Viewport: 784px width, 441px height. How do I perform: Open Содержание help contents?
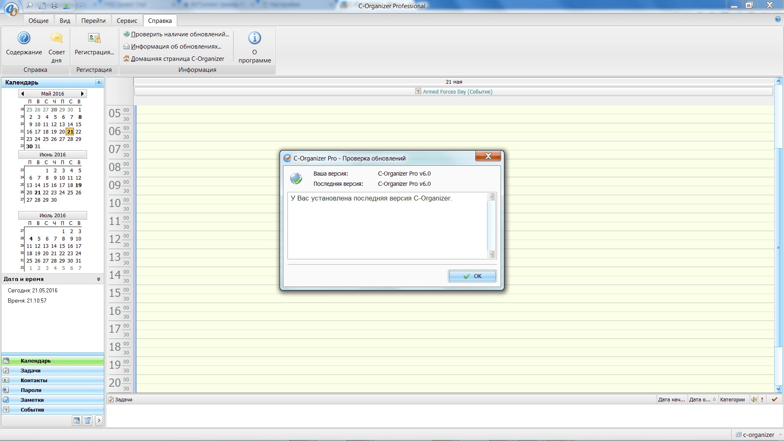tap(24, 45)
